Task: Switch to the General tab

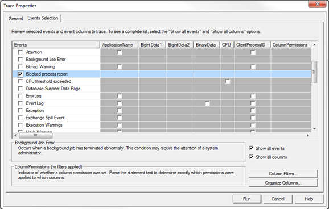Action: 15,19
